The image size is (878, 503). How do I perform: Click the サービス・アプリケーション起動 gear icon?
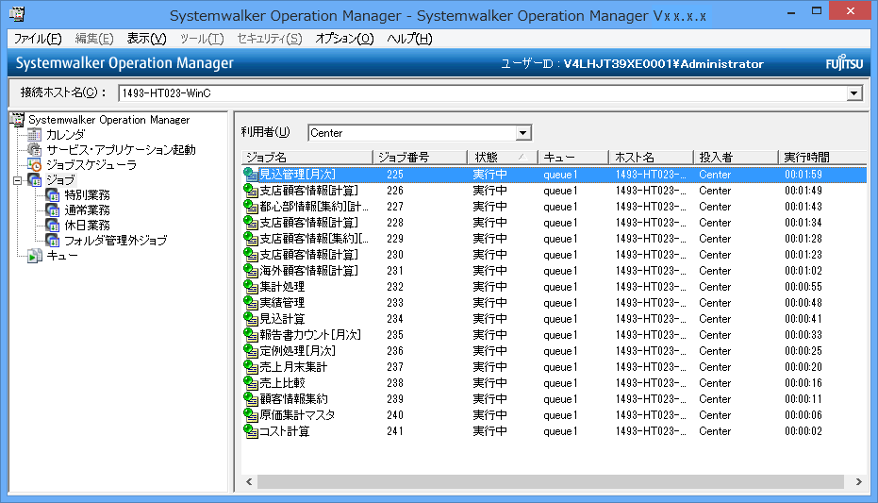point(35,149)
